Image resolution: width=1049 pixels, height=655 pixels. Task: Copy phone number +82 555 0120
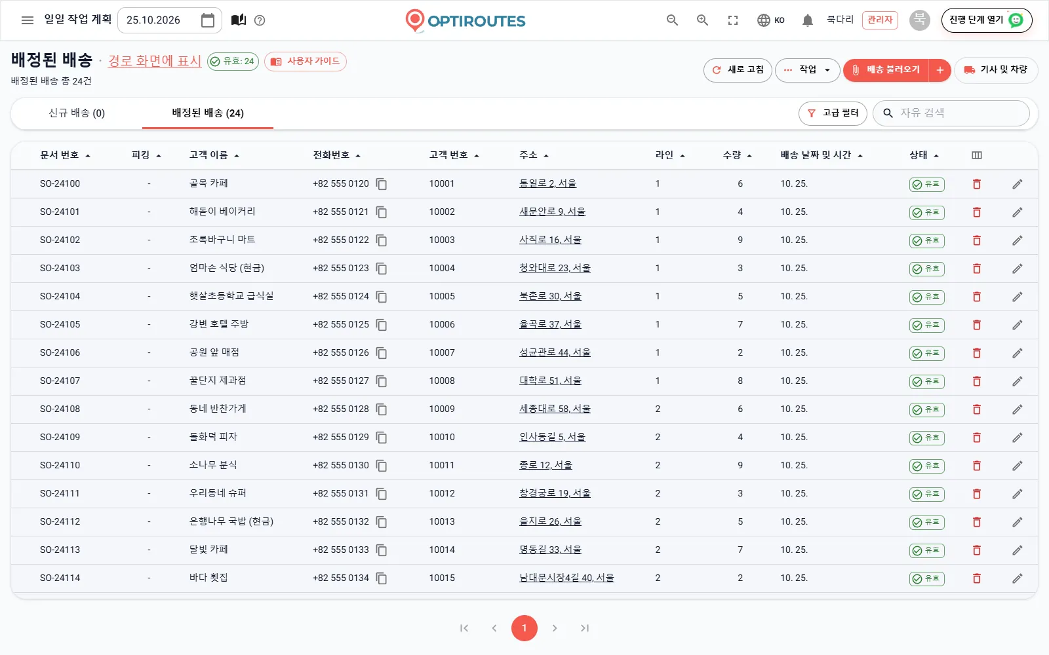pyautogui.click(x=382, y=184)
